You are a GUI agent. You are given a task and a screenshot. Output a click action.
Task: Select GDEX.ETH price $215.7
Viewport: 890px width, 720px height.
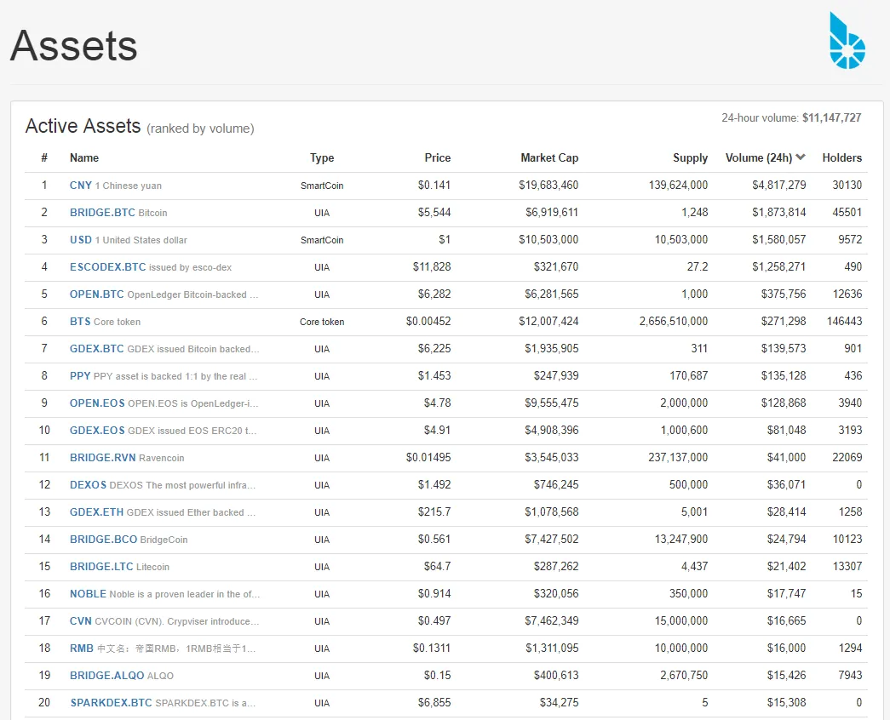coord(434,511)
